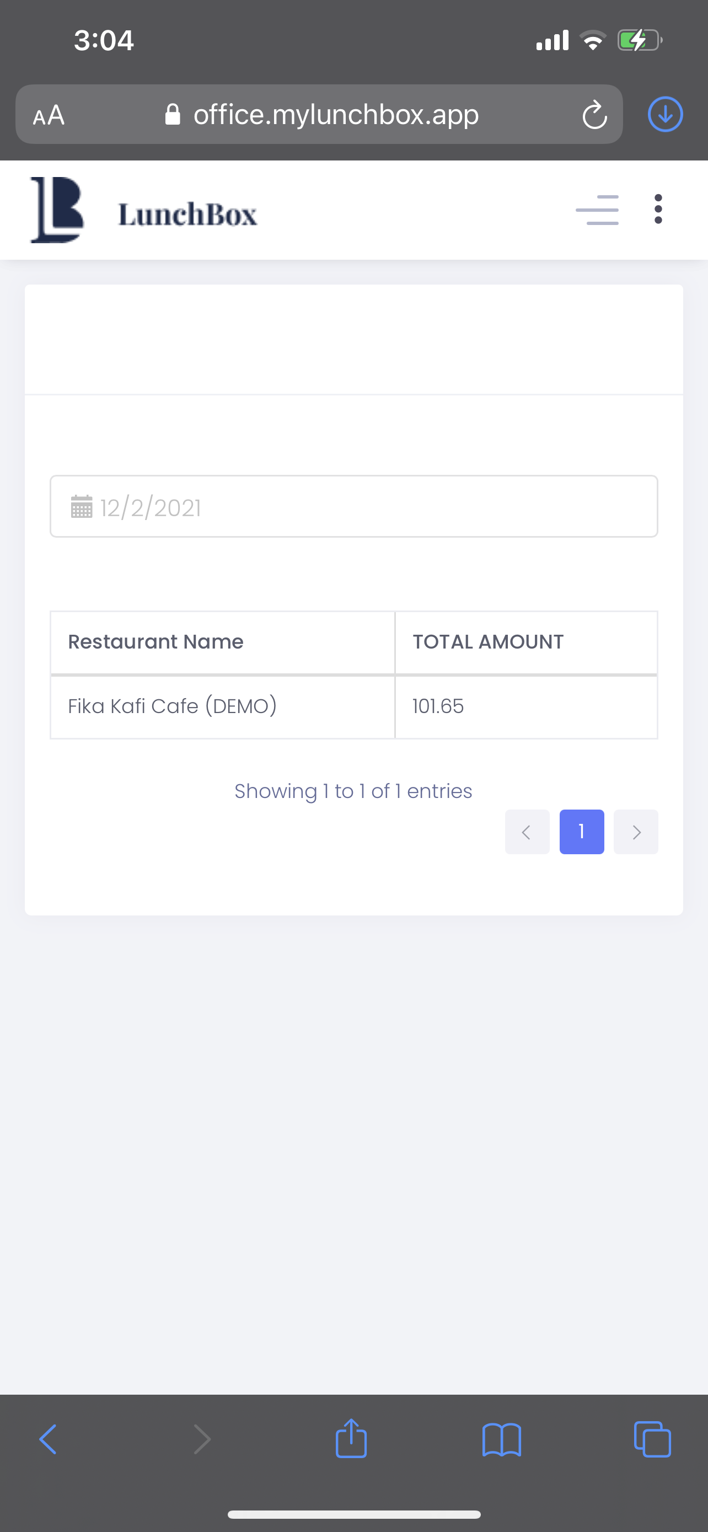
Task: Show open Safari tabs
Action: point(652,1439)
